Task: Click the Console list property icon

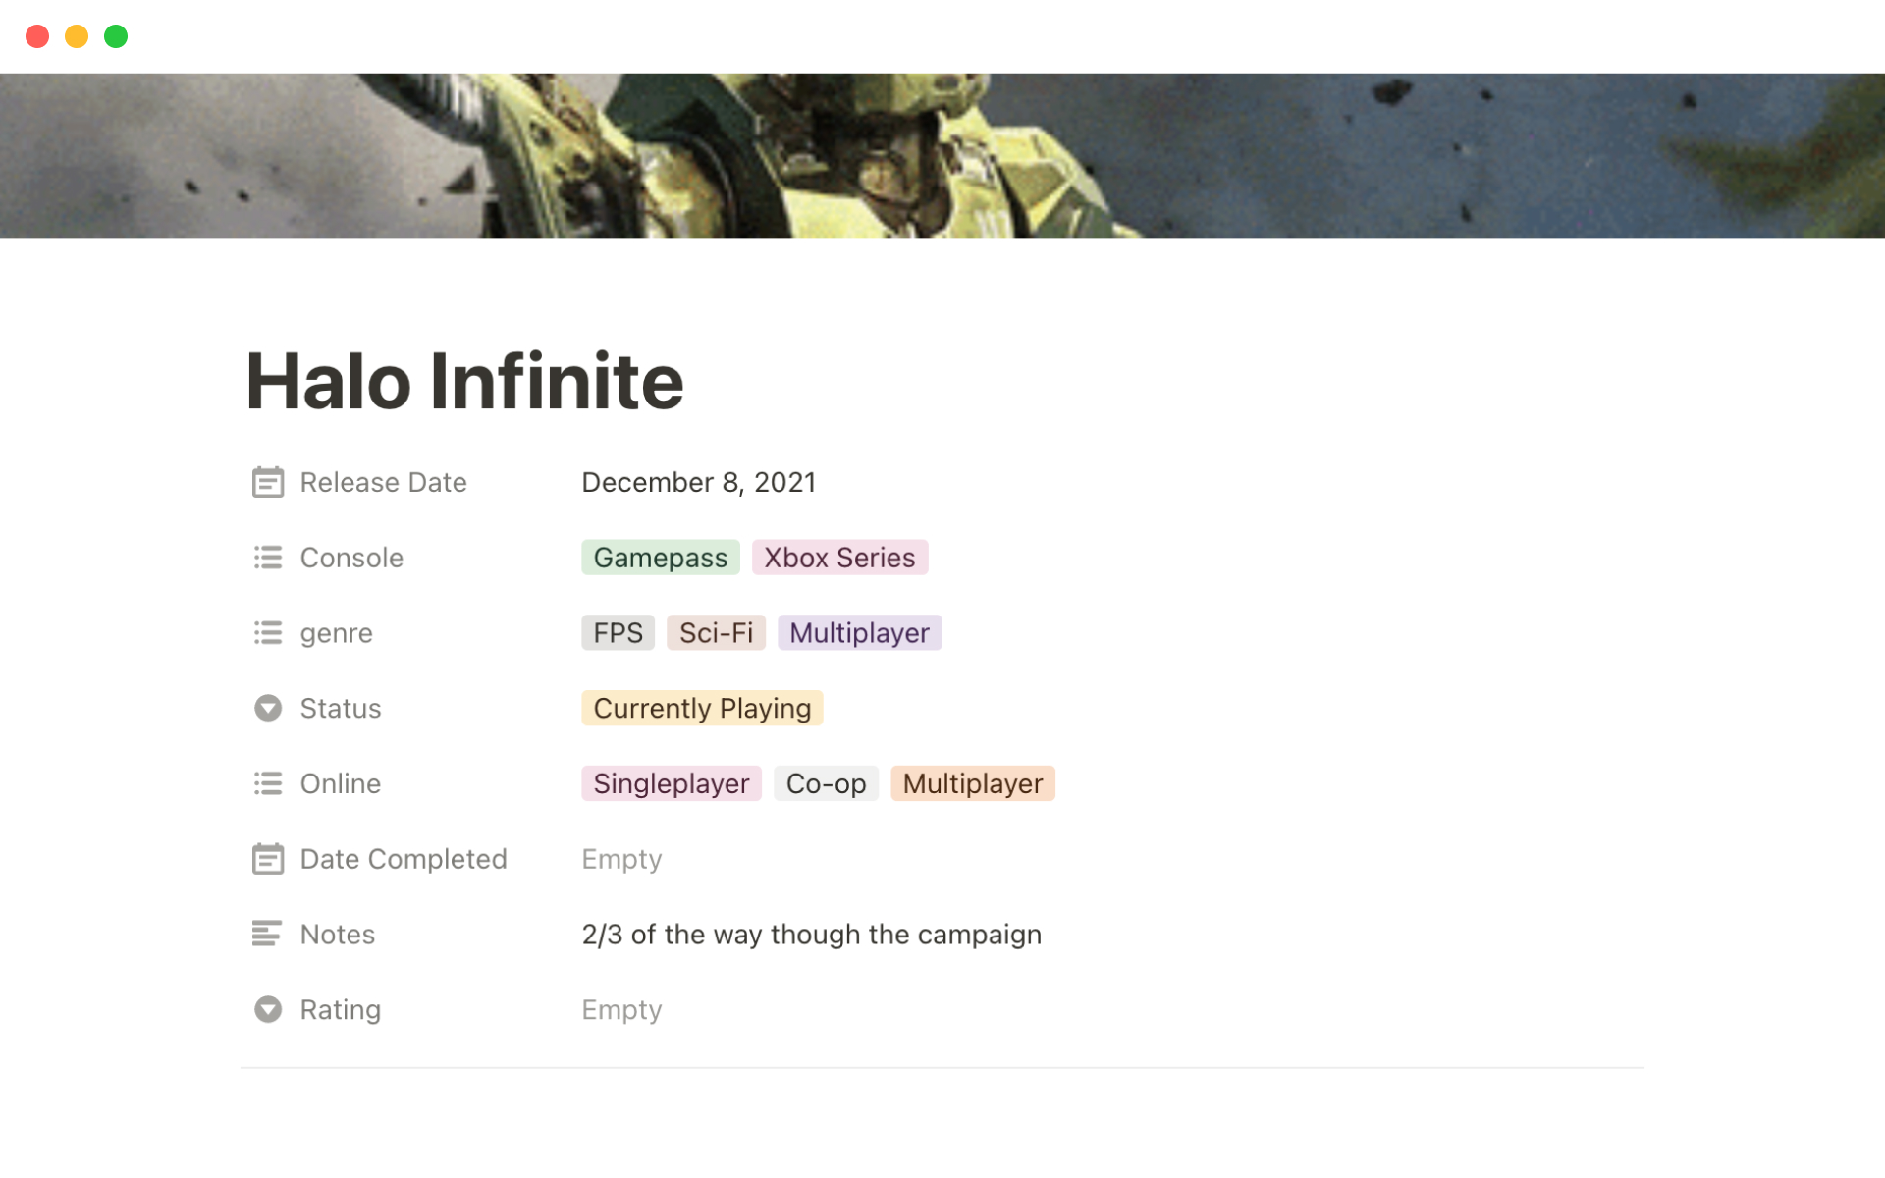Action: (267, 558)
